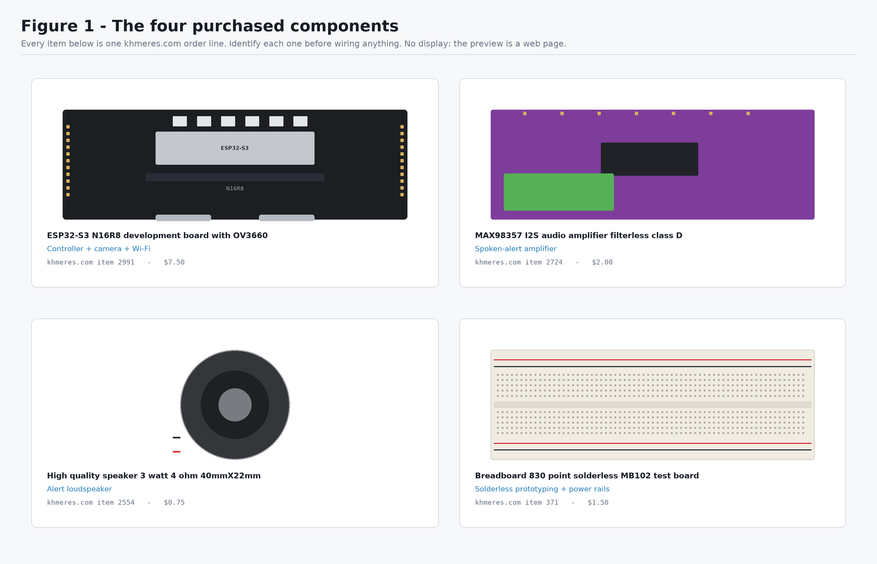
Task: Select the ESP32-S3 N16R8 development board title
Action: point(157,236)
